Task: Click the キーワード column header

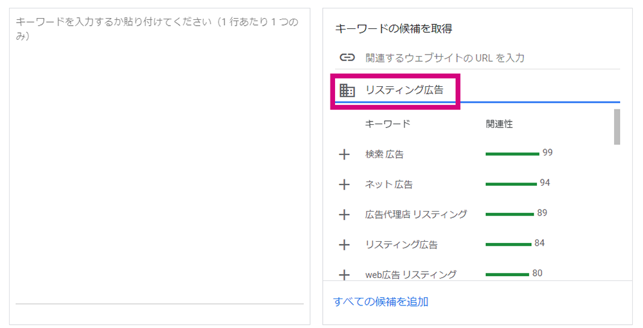Action: pos(388,124)
